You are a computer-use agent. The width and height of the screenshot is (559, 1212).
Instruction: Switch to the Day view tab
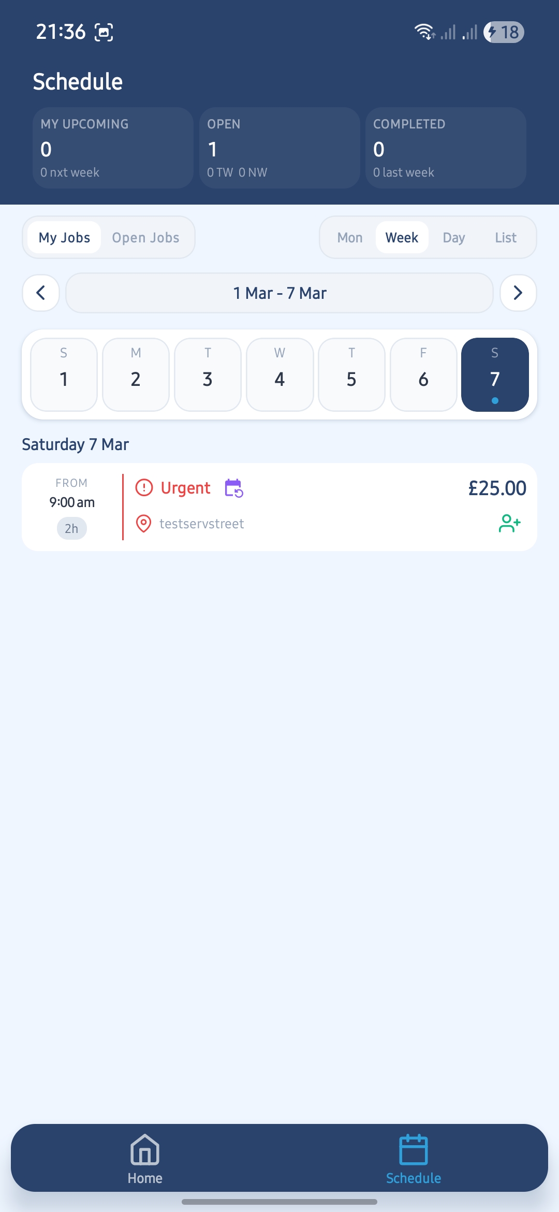point(453,238)
